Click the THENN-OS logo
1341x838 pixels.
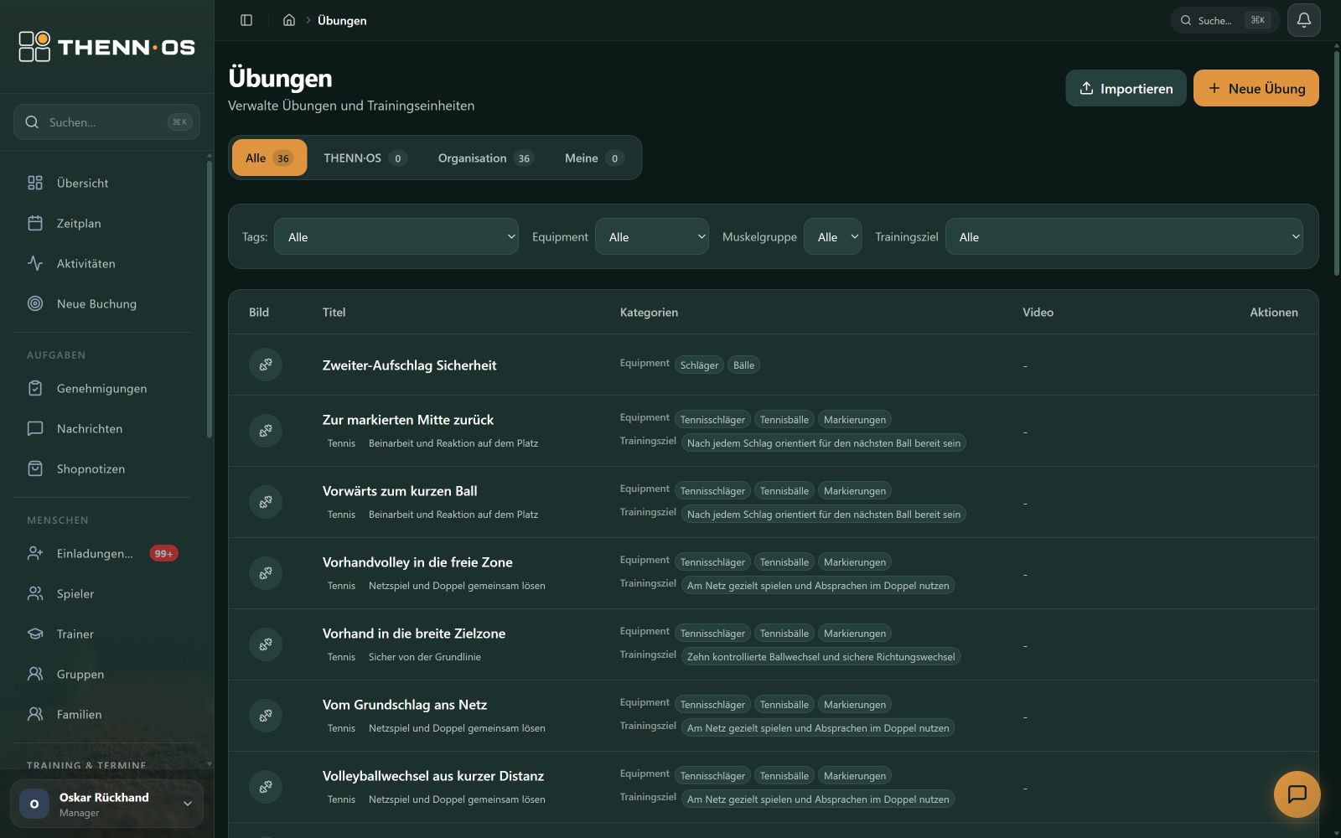[x=106, y=47]
